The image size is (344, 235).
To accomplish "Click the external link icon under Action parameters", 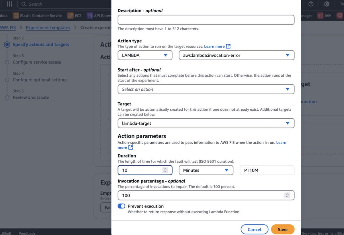I will 131,148.
